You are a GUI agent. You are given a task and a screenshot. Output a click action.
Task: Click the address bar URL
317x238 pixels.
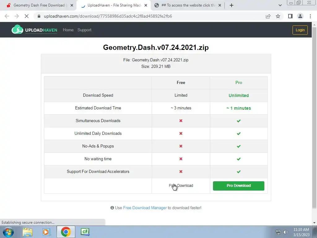pos(108,16)
